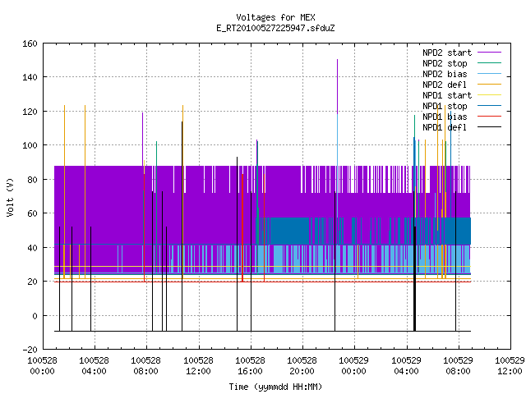Click y-axis tick value 160
The height and width of the screenshot is (394, 526).
click(30, 44)
